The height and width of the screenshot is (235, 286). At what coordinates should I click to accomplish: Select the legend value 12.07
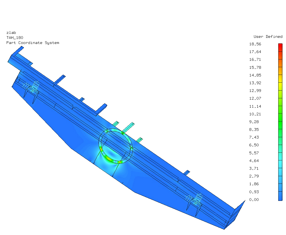255,99
